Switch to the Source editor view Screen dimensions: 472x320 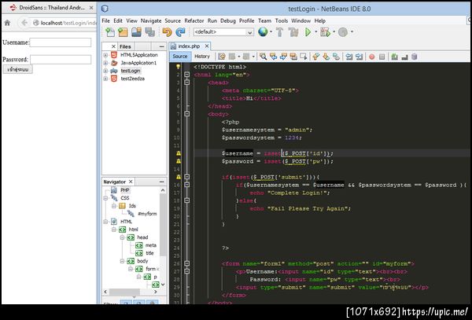coord(180,57)
